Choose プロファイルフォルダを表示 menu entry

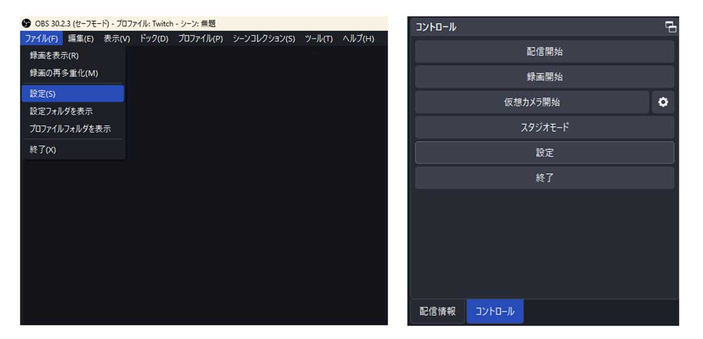pos(73,129)
